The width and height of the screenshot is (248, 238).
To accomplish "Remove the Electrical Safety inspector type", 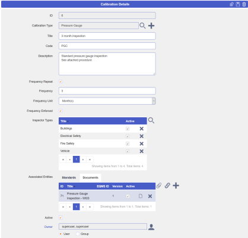I will coord(142,136).
